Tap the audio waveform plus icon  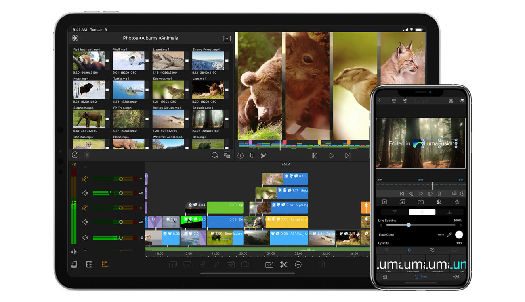click(x=264, y=156)
